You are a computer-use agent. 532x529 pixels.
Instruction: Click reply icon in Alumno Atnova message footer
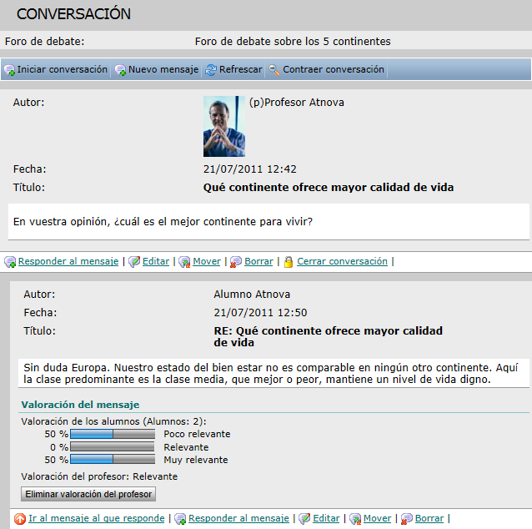point(180,519)
